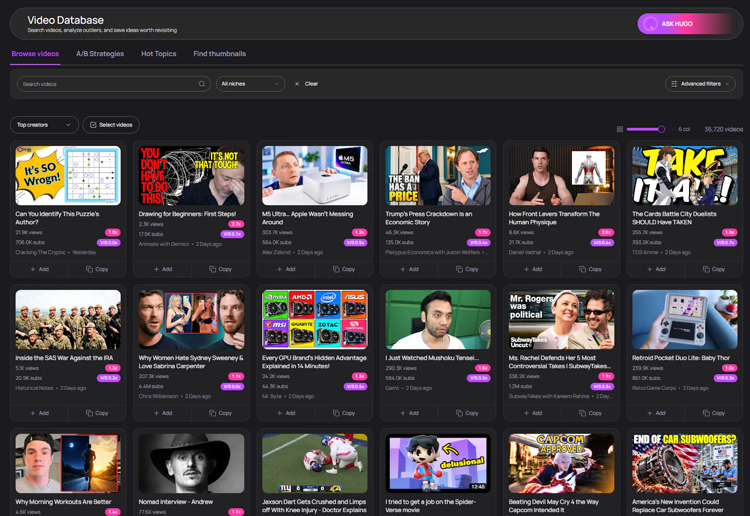
Task: Click the ASK HUGO button
Action: [x=686, y=24]
